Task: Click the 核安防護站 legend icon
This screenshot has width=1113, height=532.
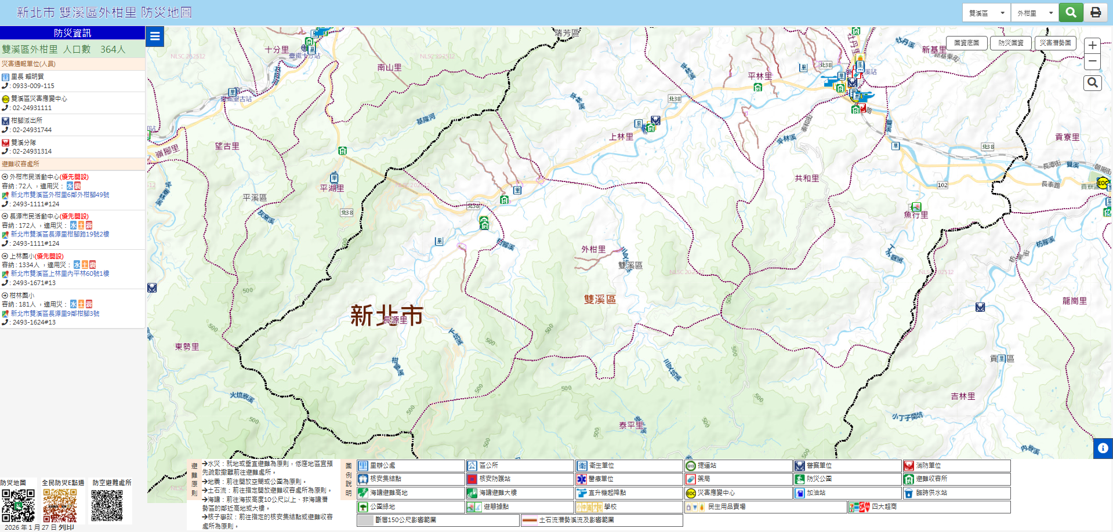Action: click(x=472, y=479)
